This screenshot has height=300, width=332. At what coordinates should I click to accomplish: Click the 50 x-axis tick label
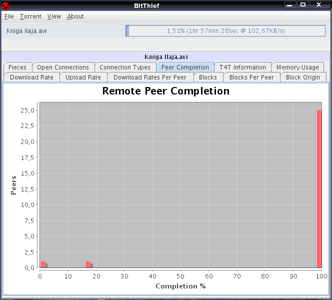180,276
